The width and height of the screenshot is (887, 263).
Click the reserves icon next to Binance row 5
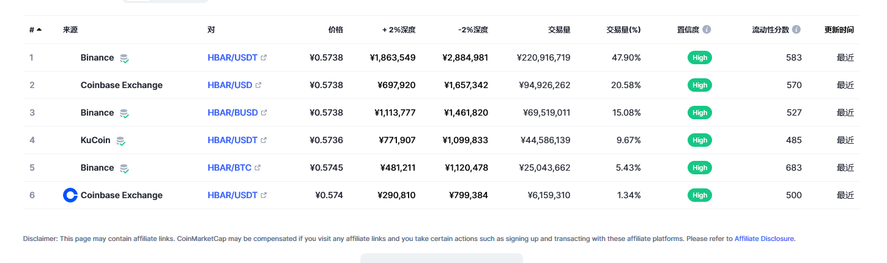tap(124, 168)
